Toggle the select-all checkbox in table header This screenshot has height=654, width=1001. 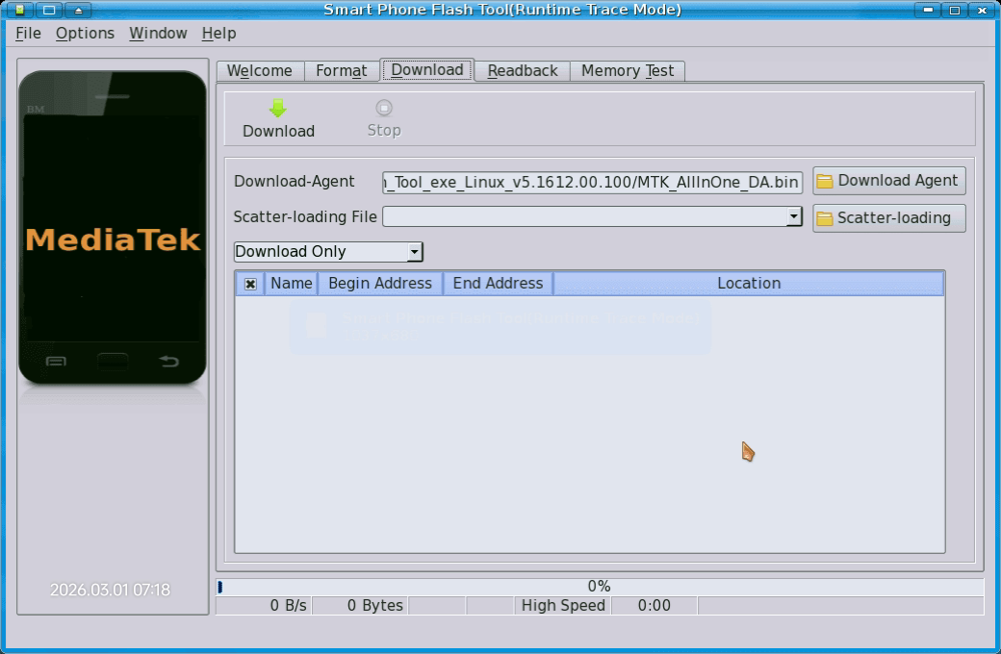point(250,284)
